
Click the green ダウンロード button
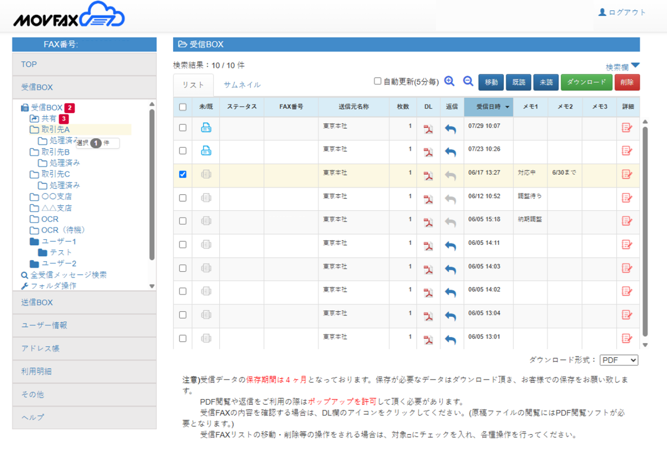pos(587,82)
